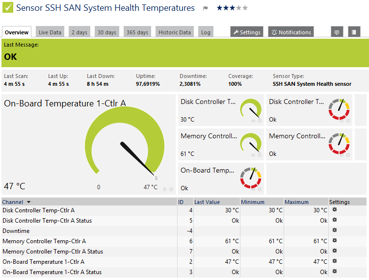Image resolution: width=369 pixels, height=280 pixels.
Task: Click the On-Board Temperature 1-Ctlr A channel name
Action: (44, 262)
